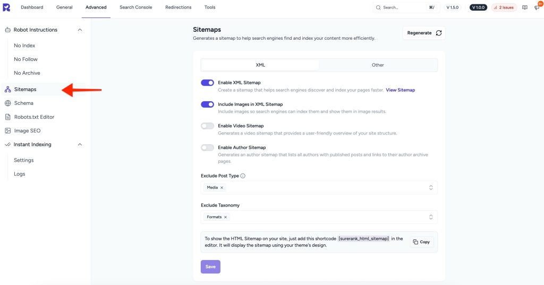Click inside the Exclude Post Type field
The width and height of the screenshot is (544, 285).
(x=319, y=188)
